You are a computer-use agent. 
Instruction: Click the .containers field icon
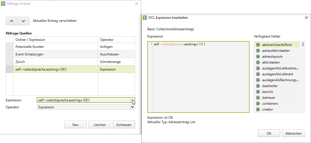258,104
